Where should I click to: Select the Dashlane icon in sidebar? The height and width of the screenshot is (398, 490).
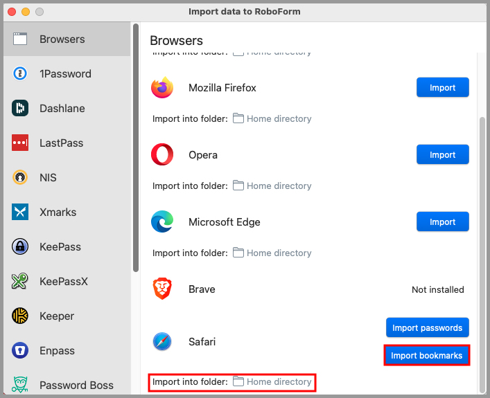pos(20,109)
